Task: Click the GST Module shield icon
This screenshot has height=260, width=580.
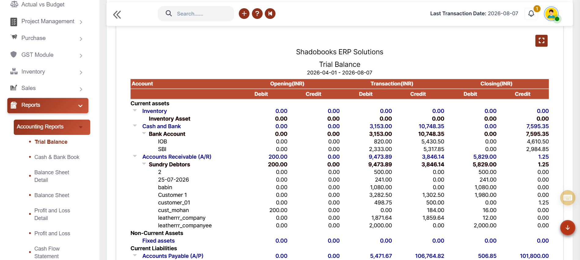Action: tap(13, 54)
